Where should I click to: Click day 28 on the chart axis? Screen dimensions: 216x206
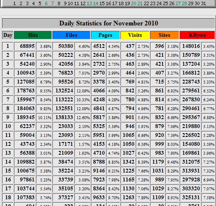pyautogui.click(x=184, y=3)
